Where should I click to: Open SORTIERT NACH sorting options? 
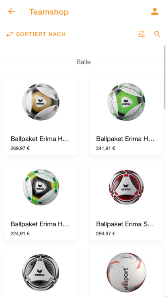pyautogui.click(x=36, y=34)
